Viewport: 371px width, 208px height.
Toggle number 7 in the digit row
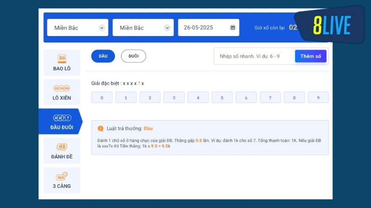click(x=270, y=98)
